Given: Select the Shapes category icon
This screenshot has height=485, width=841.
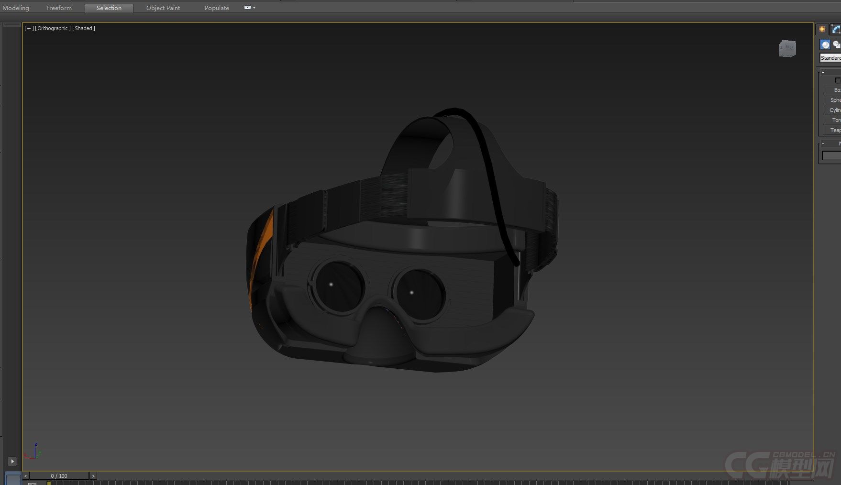Looking at the screenshot, I should pyautogui.click(x=836, y=44).
